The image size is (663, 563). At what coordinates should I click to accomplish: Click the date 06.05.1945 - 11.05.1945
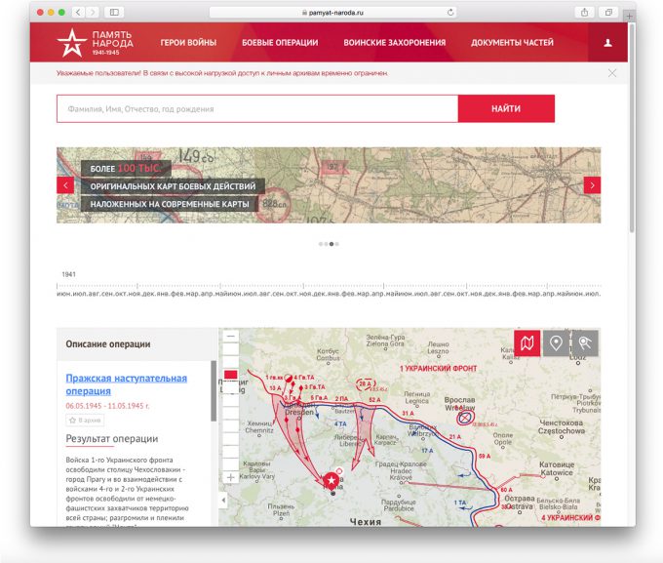[107, 406]
